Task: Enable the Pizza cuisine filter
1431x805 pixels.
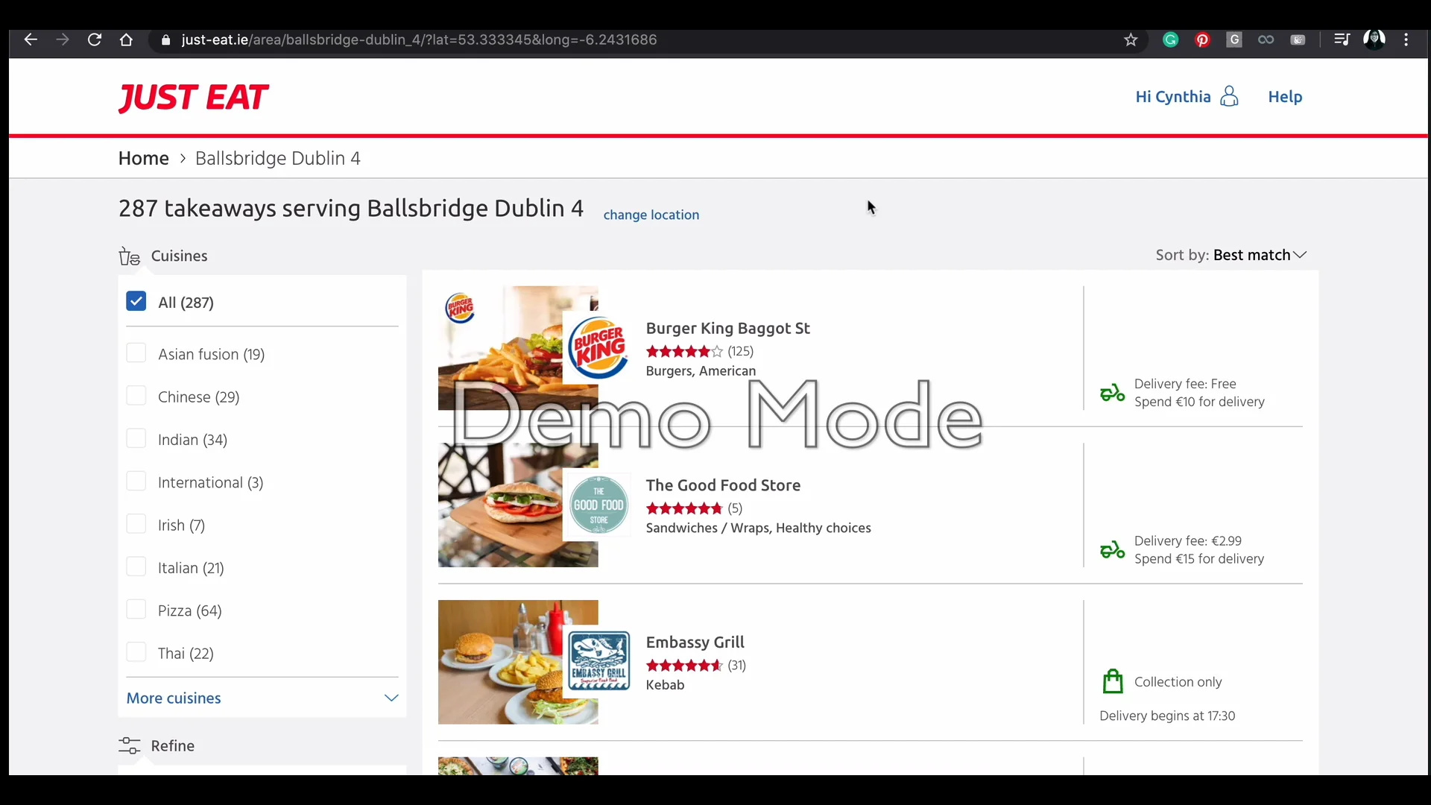Action: pyautogui.click(x=136, y=610)
